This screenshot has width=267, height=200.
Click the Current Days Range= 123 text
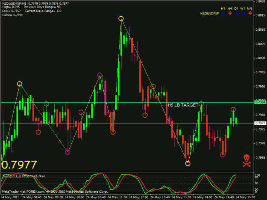[43, 11]
